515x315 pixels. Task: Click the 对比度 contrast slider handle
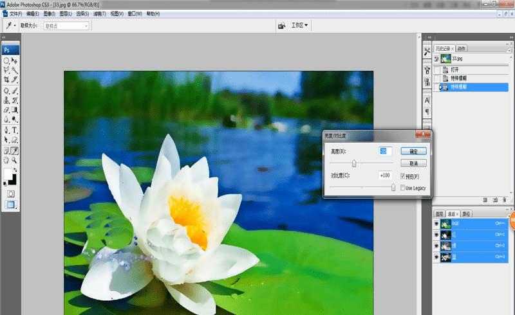pyautogui.click(x=393, y=187)
